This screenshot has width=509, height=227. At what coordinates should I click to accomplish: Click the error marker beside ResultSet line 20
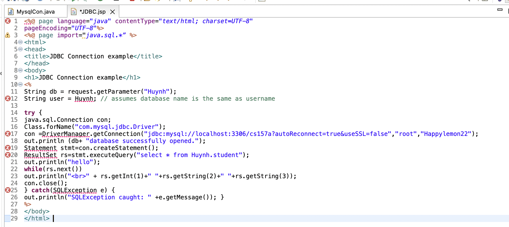coord(8,155)
